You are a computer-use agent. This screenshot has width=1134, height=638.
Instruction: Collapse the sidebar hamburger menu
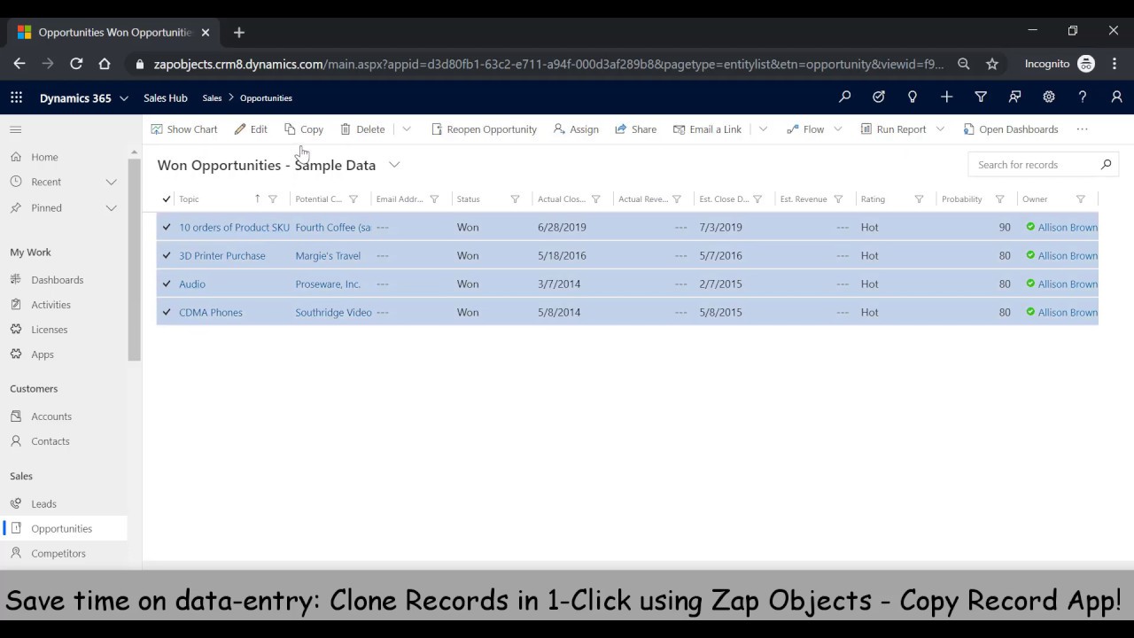click(x=15, y=129)
